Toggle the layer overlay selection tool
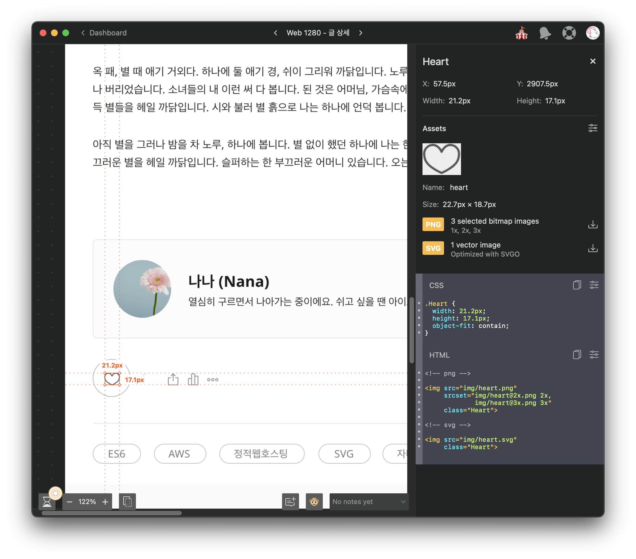The image size is (636, 559). (127, 502)
